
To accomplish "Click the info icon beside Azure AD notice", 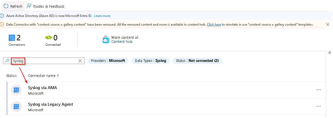I will click(x=2, y=16).
